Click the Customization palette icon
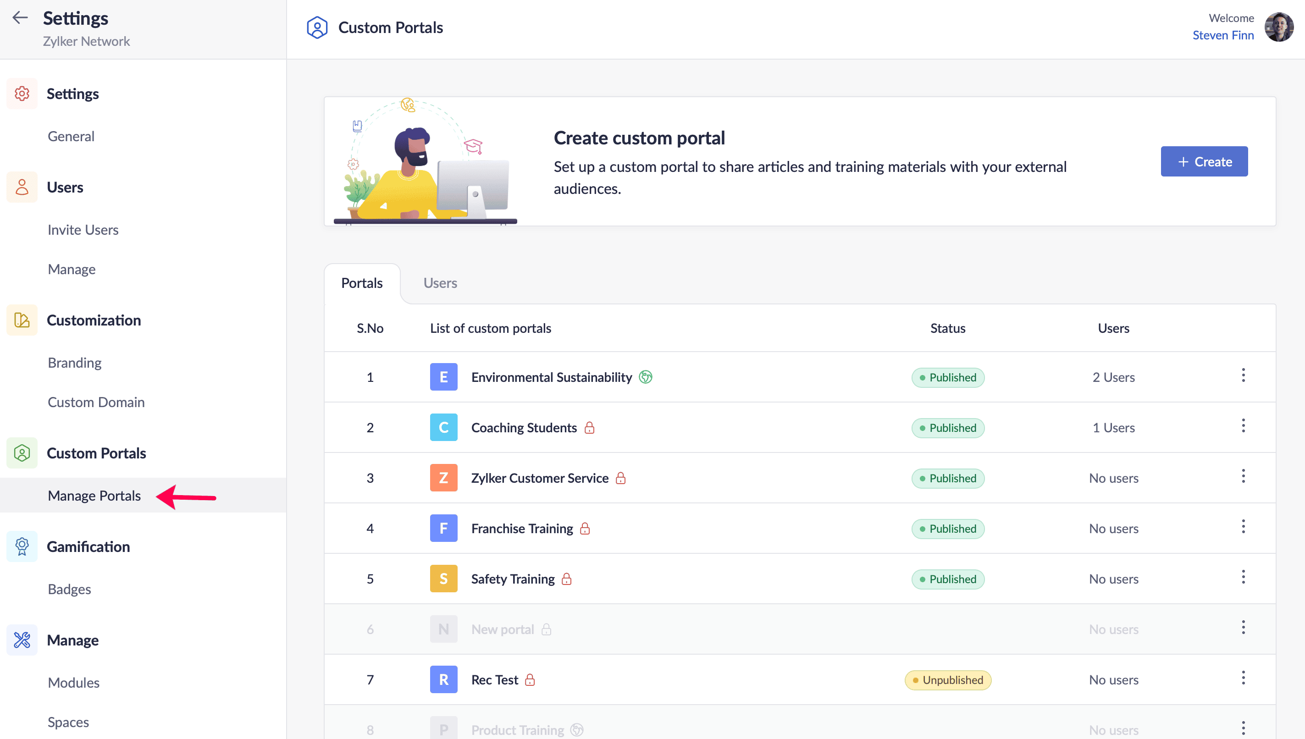The width and height of the screenshot is (1305, 739). click(22, 320)
